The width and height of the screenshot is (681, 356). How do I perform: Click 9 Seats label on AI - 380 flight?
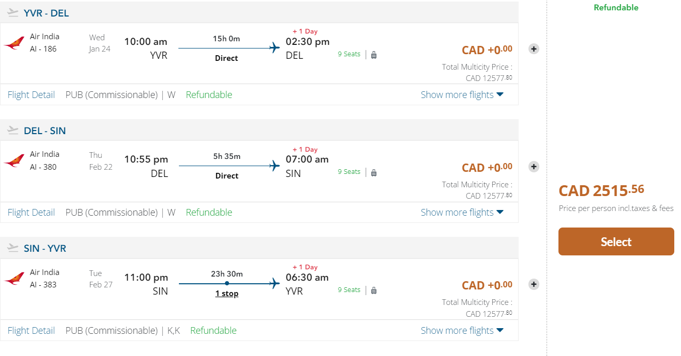349,172
